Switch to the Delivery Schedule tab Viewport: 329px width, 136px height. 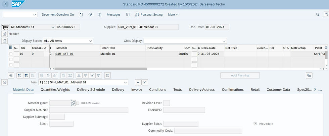pyautogui.click(x=91, y=90)
